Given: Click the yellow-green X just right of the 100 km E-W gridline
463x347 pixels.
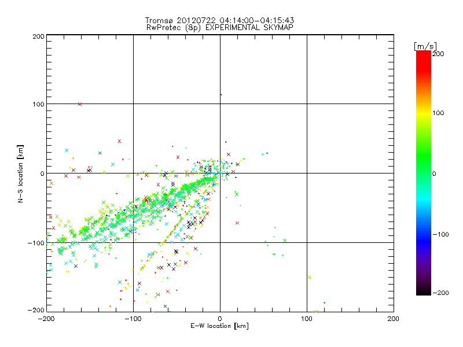Looking at the screenshot, I should (310, 277).
